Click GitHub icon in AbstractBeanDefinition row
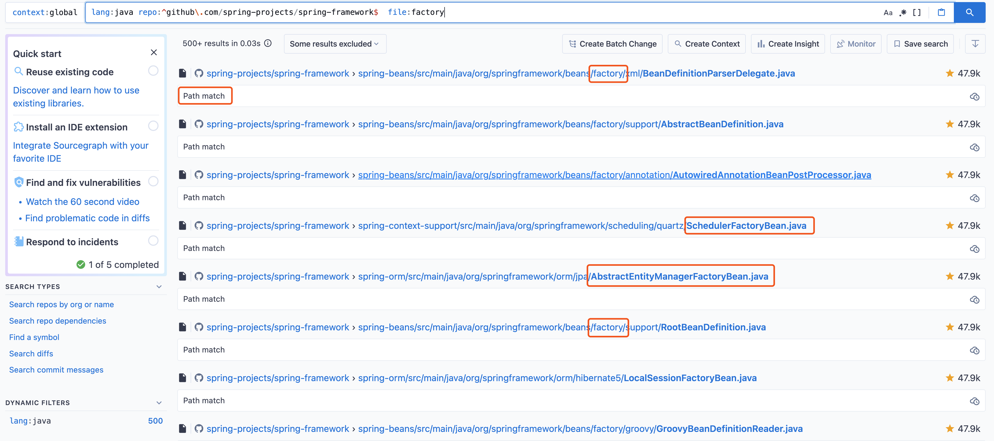This screenshot has height=441, width=994. 199,124
